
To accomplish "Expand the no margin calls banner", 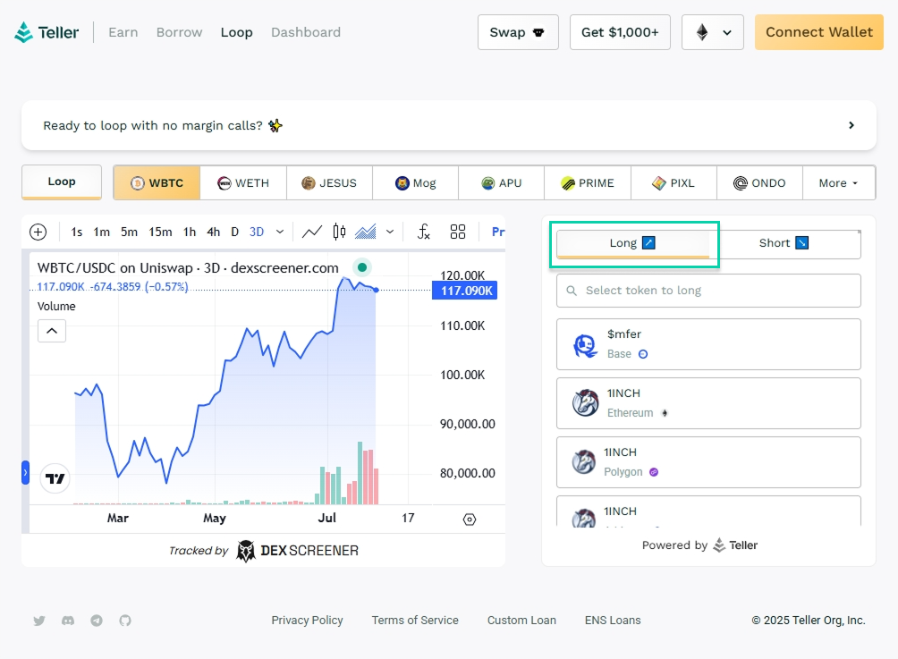I will point(449,125).
